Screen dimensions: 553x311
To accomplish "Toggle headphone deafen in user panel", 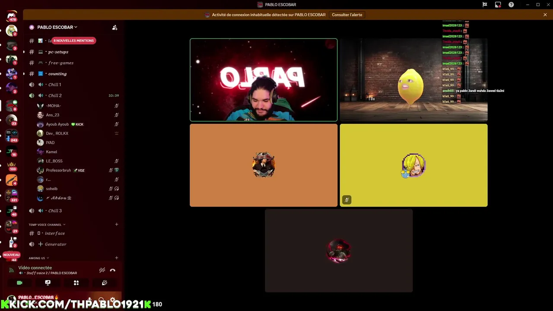I will [x=101, y=300].
